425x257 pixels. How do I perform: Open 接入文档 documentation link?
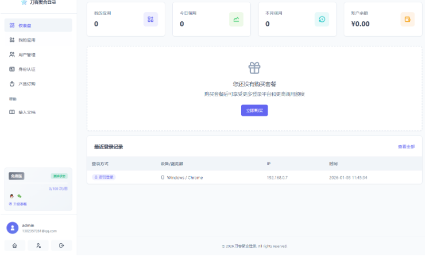38,112
